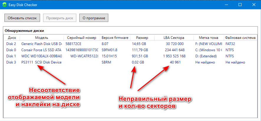Click NTFS cell in Disk 0 row
Image resolution: width=261 pixels, height=121 pixels.
[230, 50]
